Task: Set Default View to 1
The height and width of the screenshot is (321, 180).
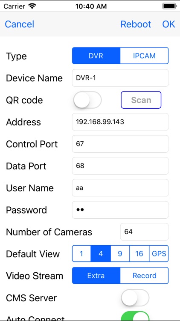Action: pos(81,254)
